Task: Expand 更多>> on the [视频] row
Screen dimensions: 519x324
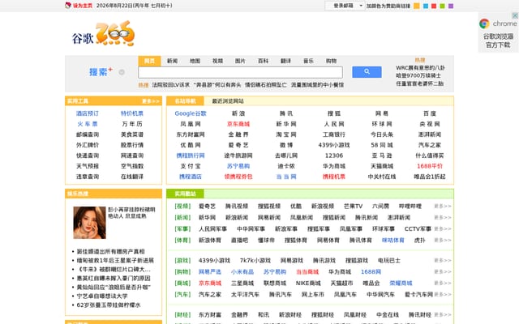Action: [443, 207]
